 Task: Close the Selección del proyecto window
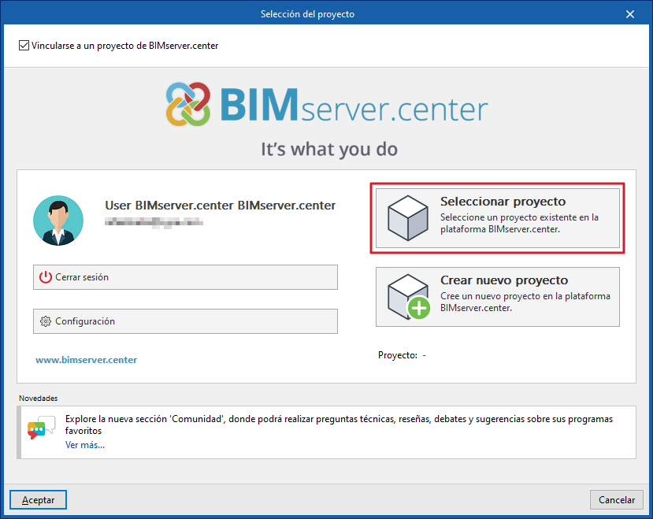click(630, 14)
